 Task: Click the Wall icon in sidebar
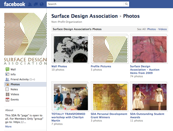pos(7,69)
